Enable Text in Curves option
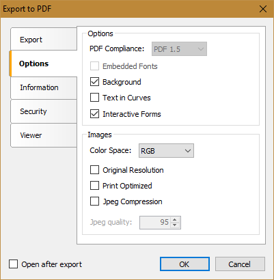 click(x=94, y=98)
